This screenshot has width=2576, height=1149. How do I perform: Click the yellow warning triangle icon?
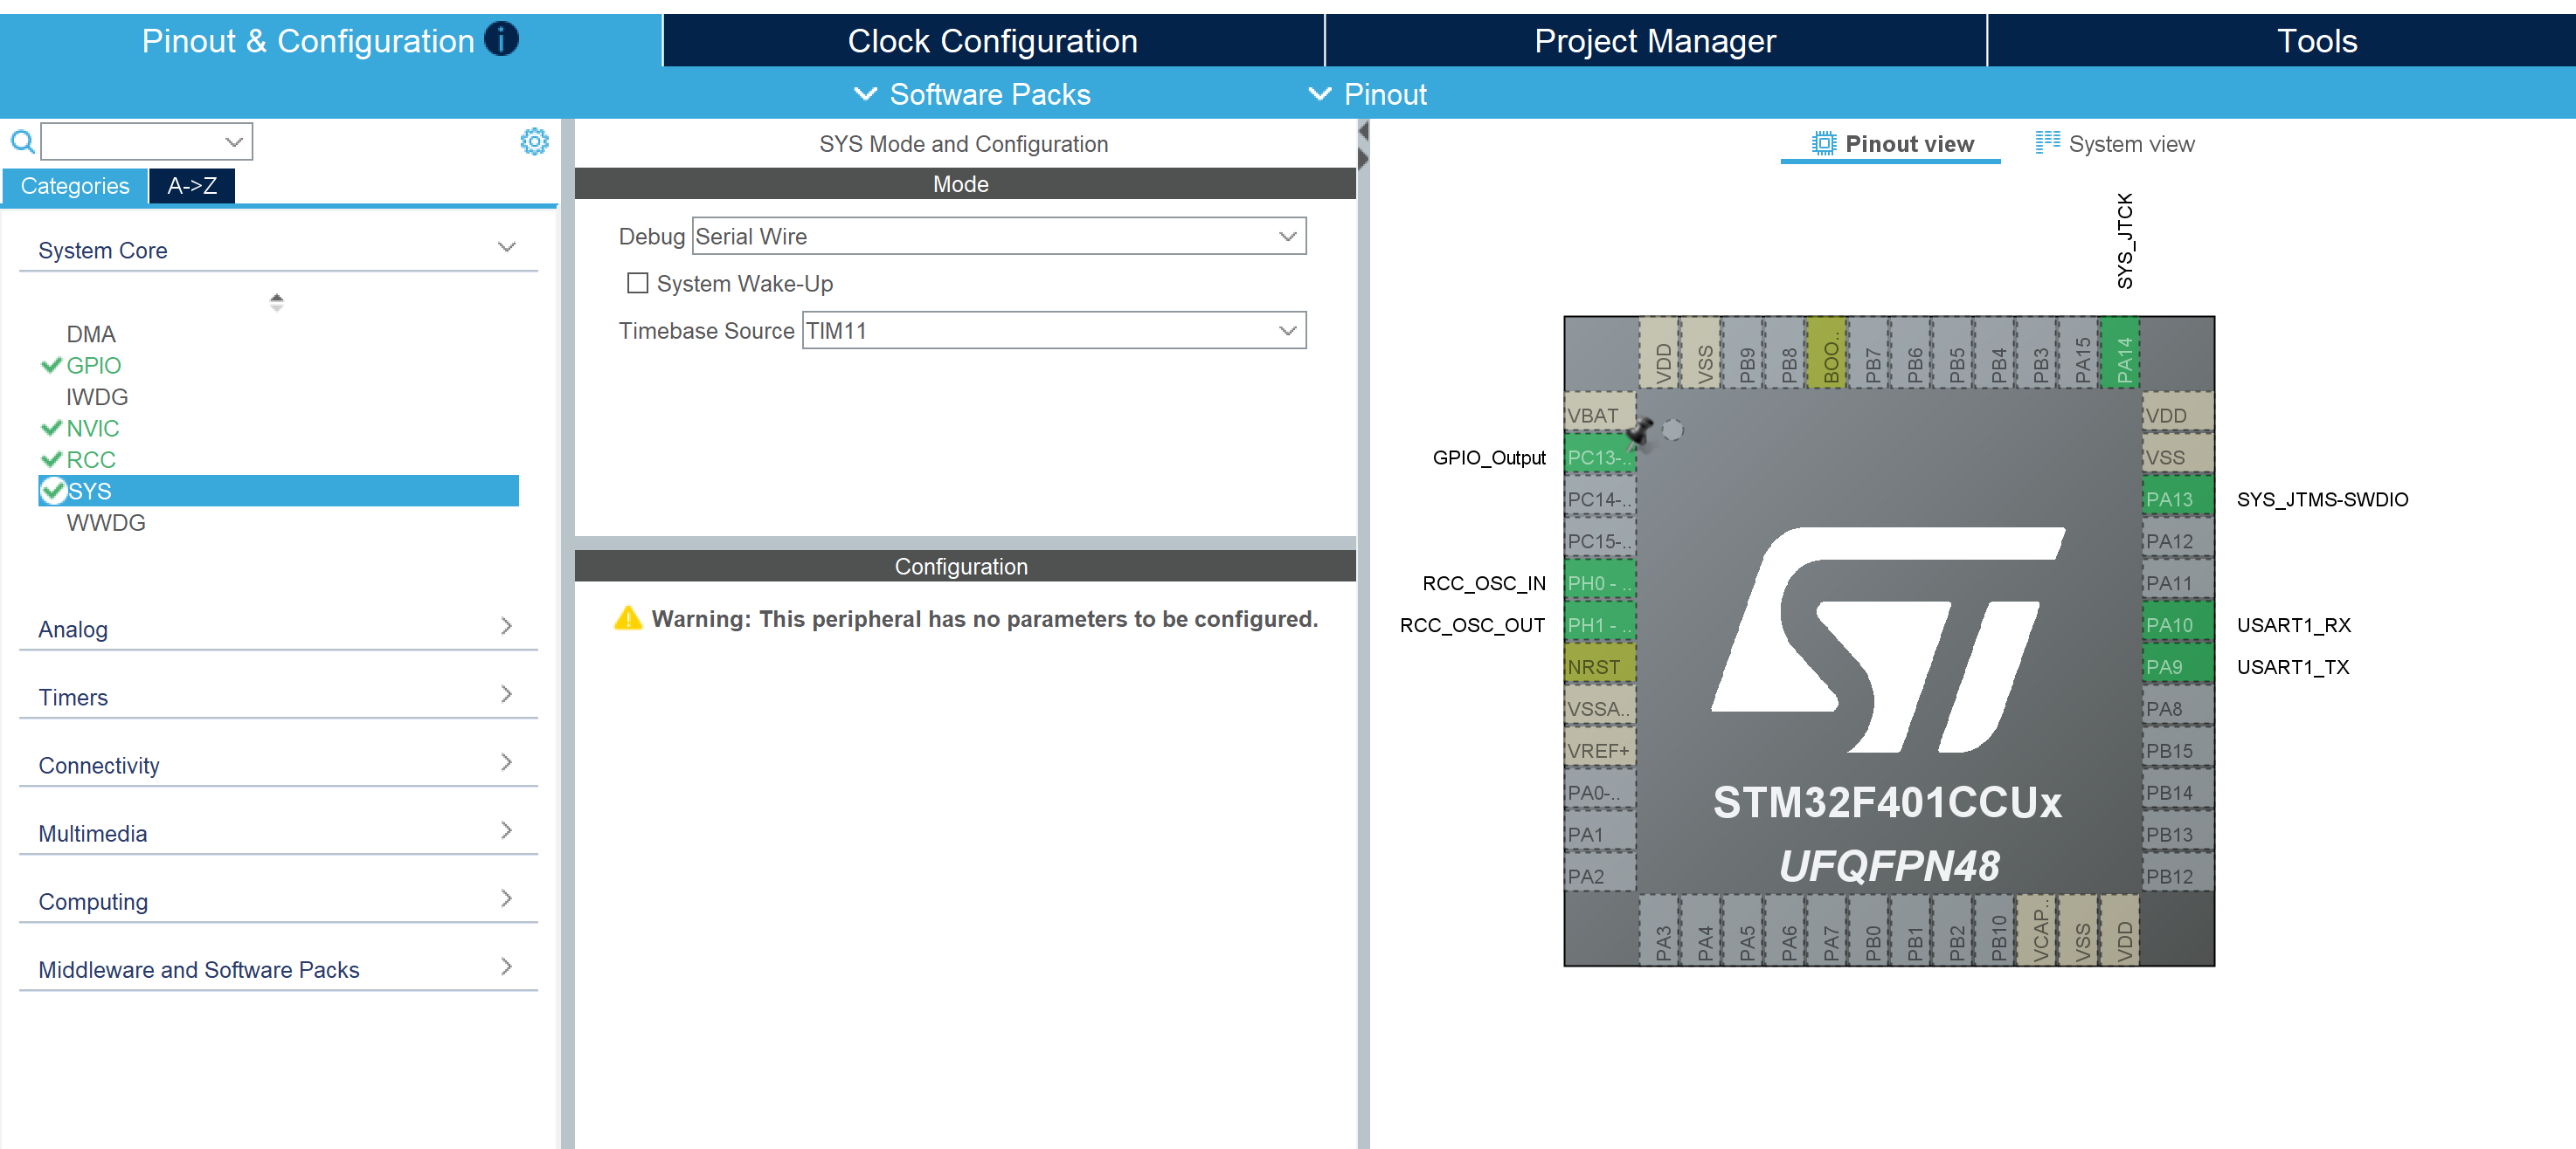coord(627,618)
